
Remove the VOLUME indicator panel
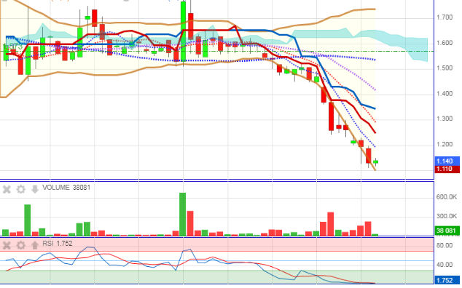coord(7,189)
